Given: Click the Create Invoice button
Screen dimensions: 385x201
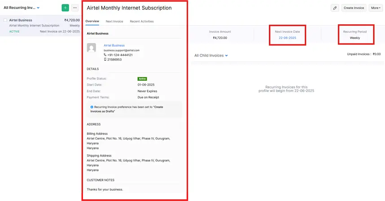Looking at the screenshot, I should pyautogui.click(x=354, y=8).
